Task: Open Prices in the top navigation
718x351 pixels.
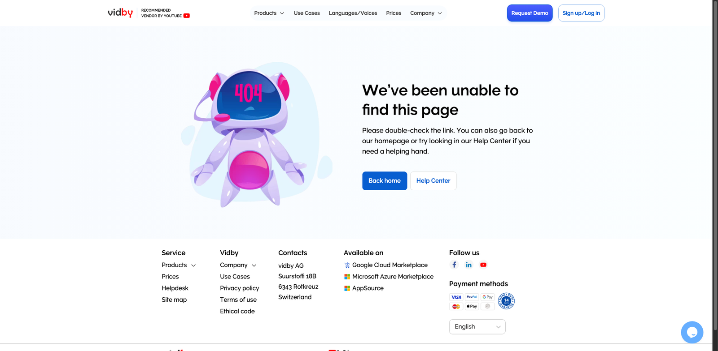Action: [x=394, y=13]
